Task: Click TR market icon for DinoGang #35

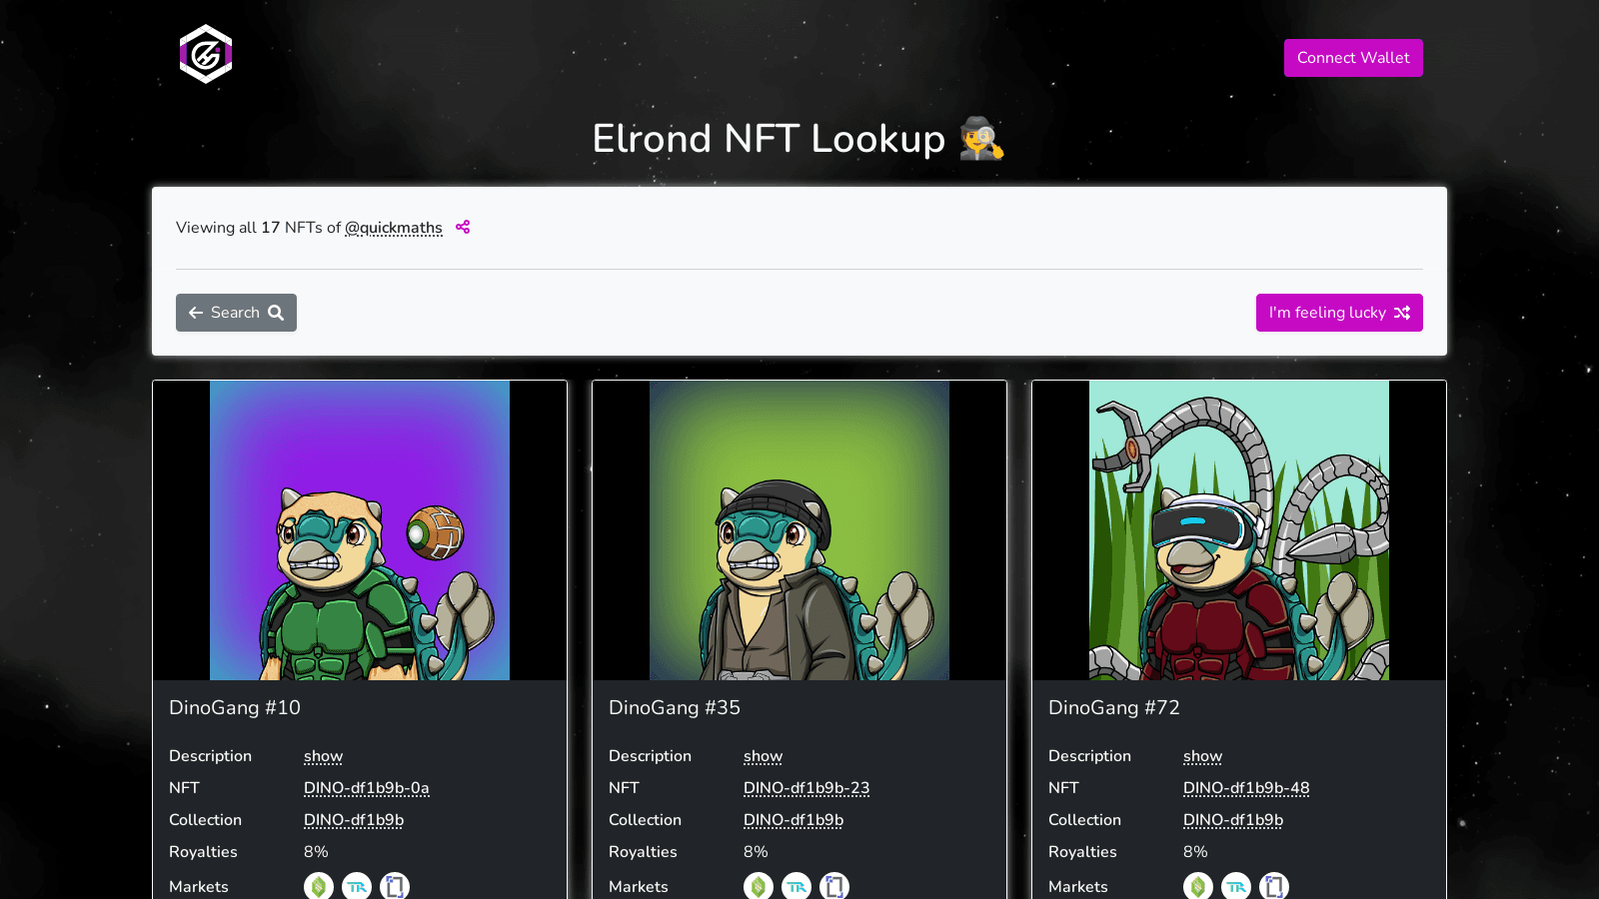Action: (797, 886)
